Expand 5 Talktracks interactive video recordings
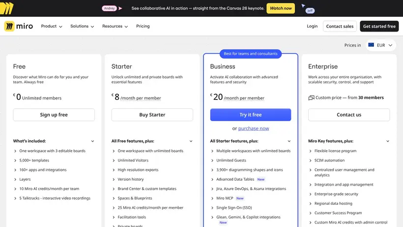The height and width of the screenshot is (227, 403). tap(52, 198)
